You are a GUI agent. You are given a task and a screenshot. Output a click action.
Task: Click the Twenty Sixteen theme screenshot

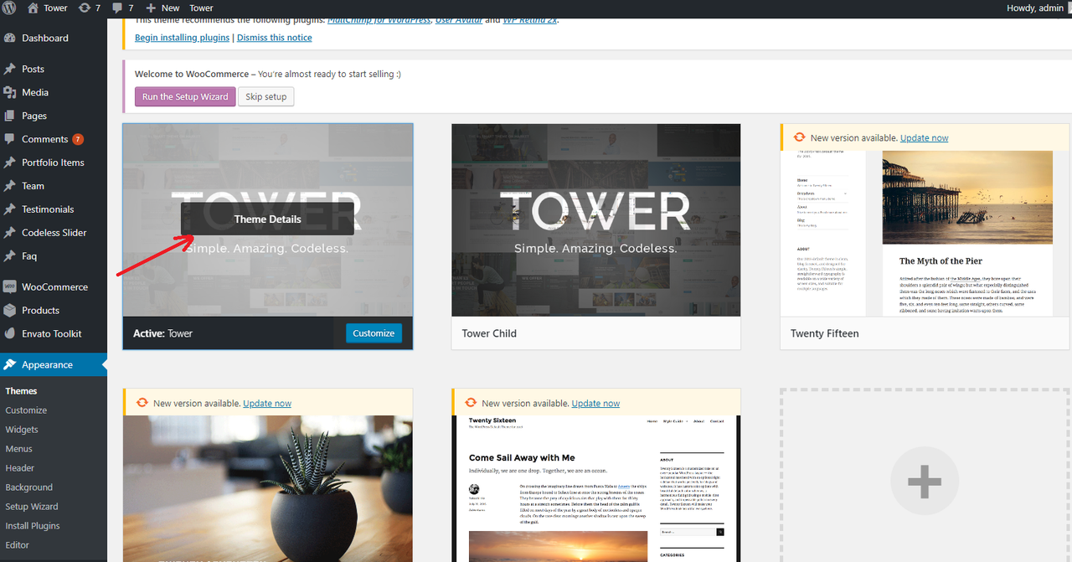(x=596, y=488)
